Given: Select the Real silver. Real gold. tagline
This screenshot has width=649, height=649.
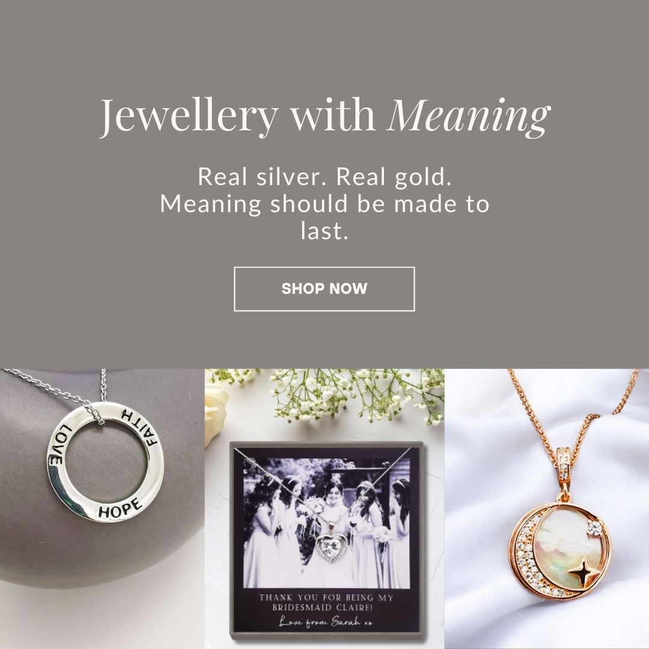Looking at the screenshot, I should (324, 176).
